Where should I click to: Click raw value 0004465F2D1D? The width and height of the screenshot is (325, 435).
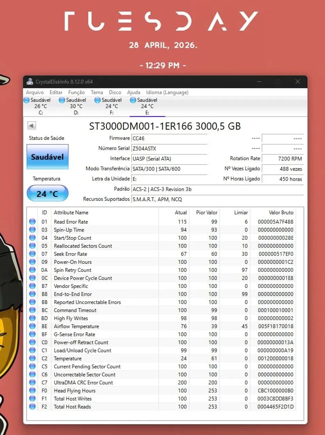point(275,407)
